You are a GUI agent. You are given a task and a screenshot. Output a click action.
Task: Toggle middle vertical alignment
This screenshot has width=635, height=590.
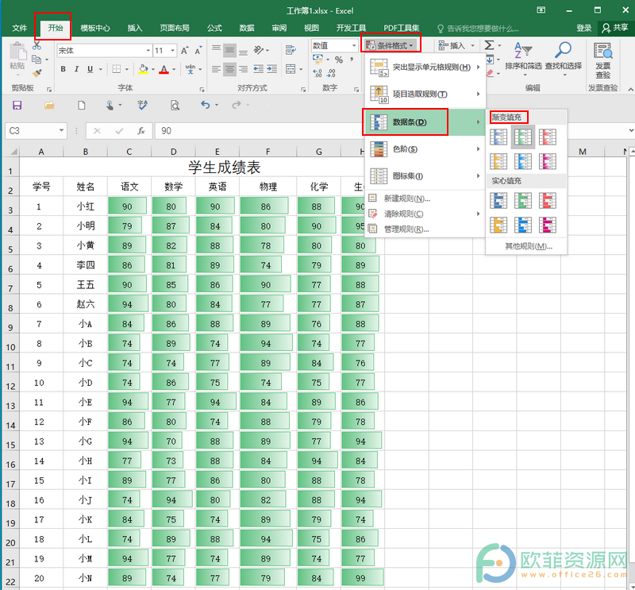[x=229, y=50]
